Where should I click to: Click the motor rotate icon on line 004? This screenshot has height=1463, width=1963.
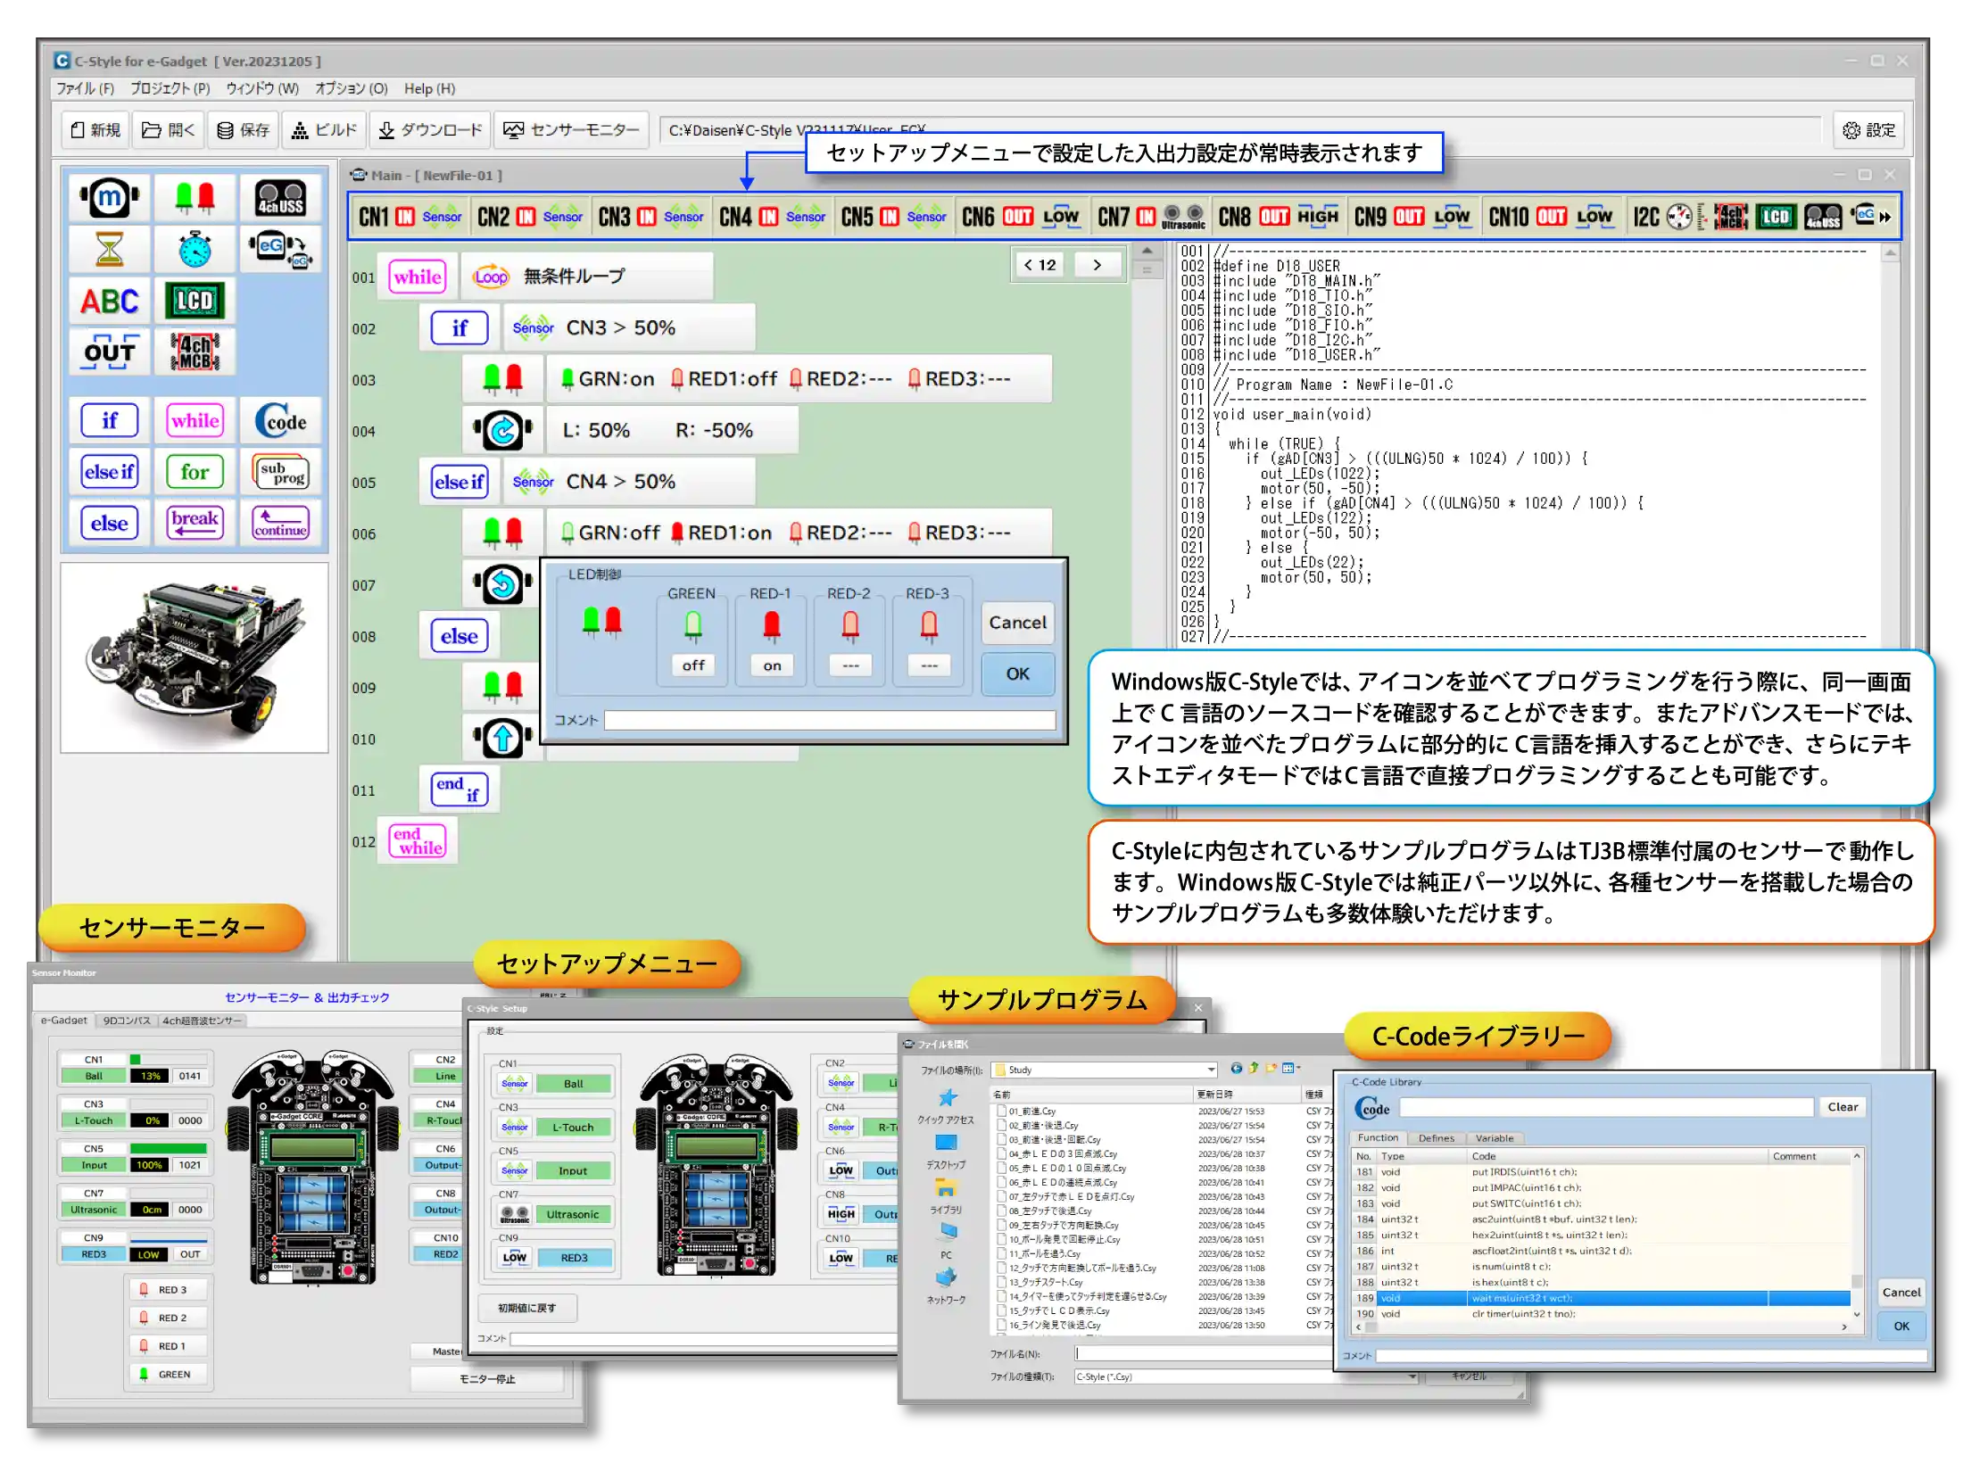click(x=502, y=430)
